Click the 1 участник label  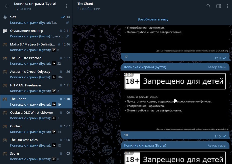(x=23, y=9)
